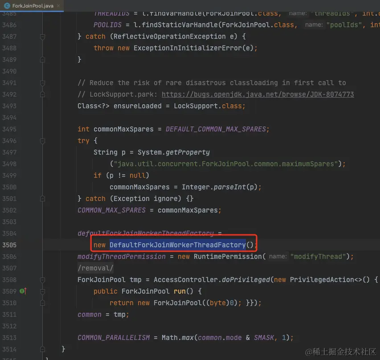The image size is (380, 360).
Task: Toggle the closing fold marker at line 3514
Action: point(42,349)
